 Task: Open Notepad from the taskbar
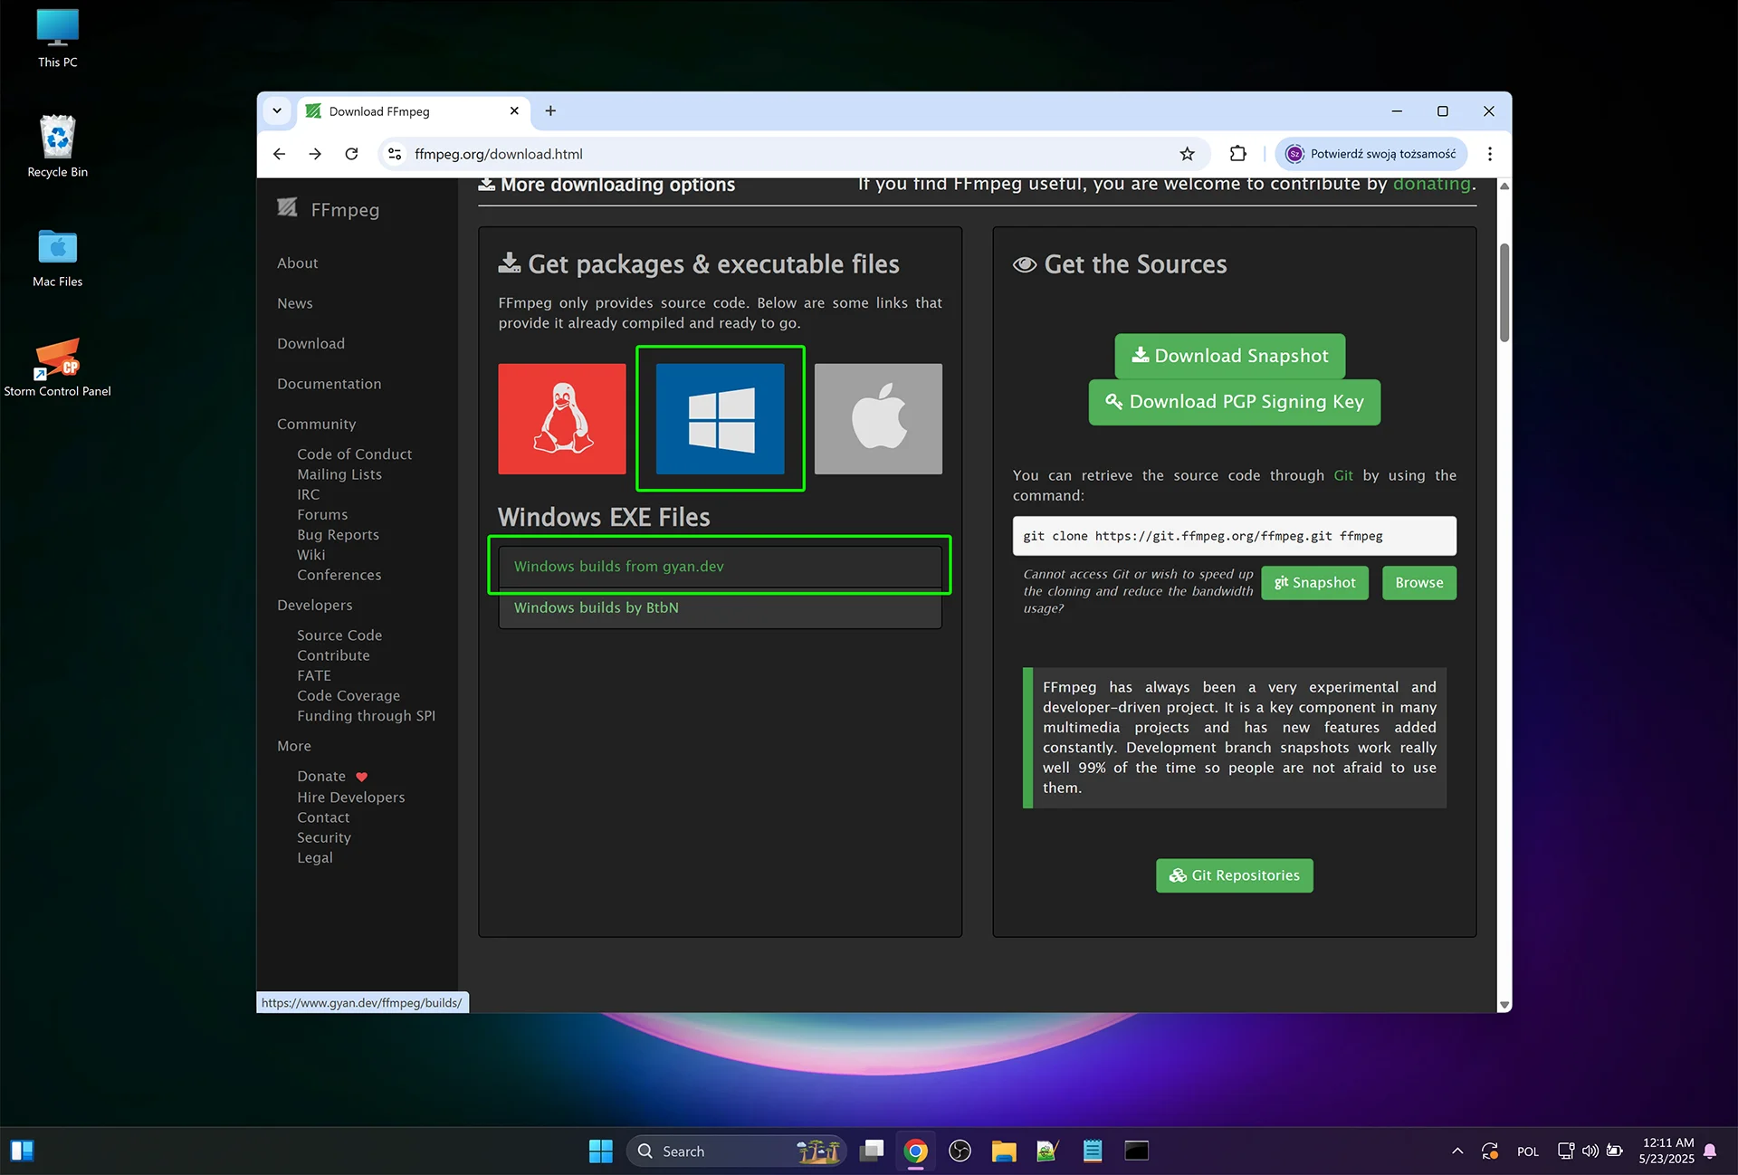tap(1092, 1151)
